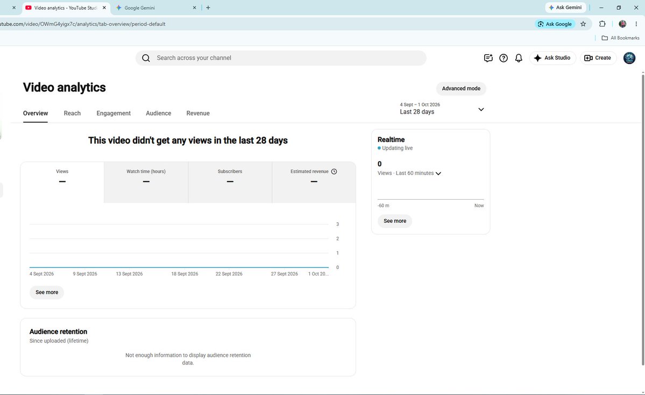Click the Audience retention heading

(59, 331)
